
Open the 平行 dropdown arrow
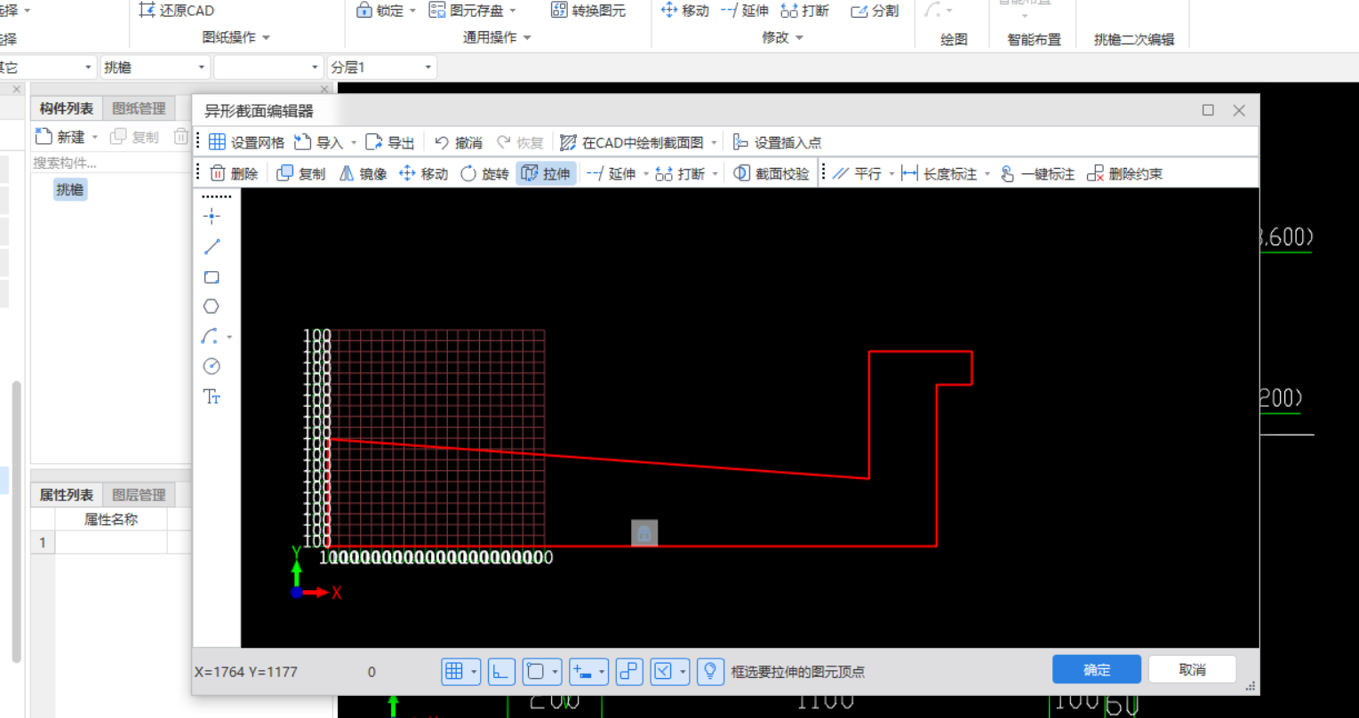pos(891,173)
